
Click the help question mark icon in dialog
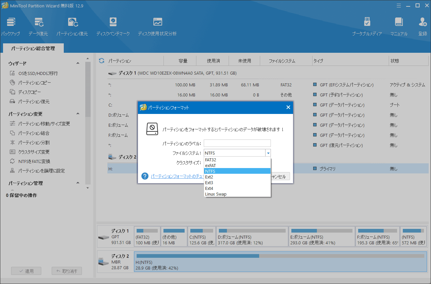[x=145, y=176]
